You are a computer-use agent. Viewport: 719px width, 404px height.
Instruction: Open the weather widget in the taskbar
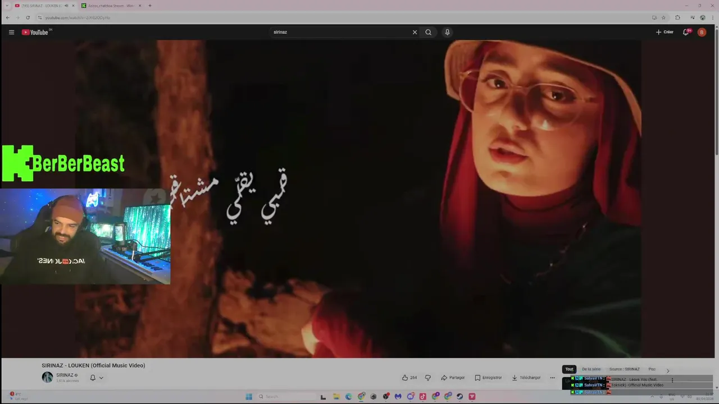tap(18, 396)
